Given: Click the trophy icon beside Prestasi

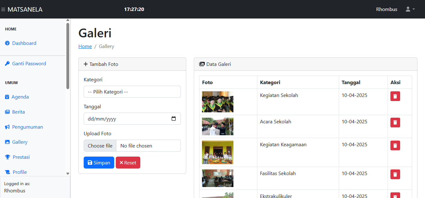Looking at the screenshot, I should tap(8, 157).
